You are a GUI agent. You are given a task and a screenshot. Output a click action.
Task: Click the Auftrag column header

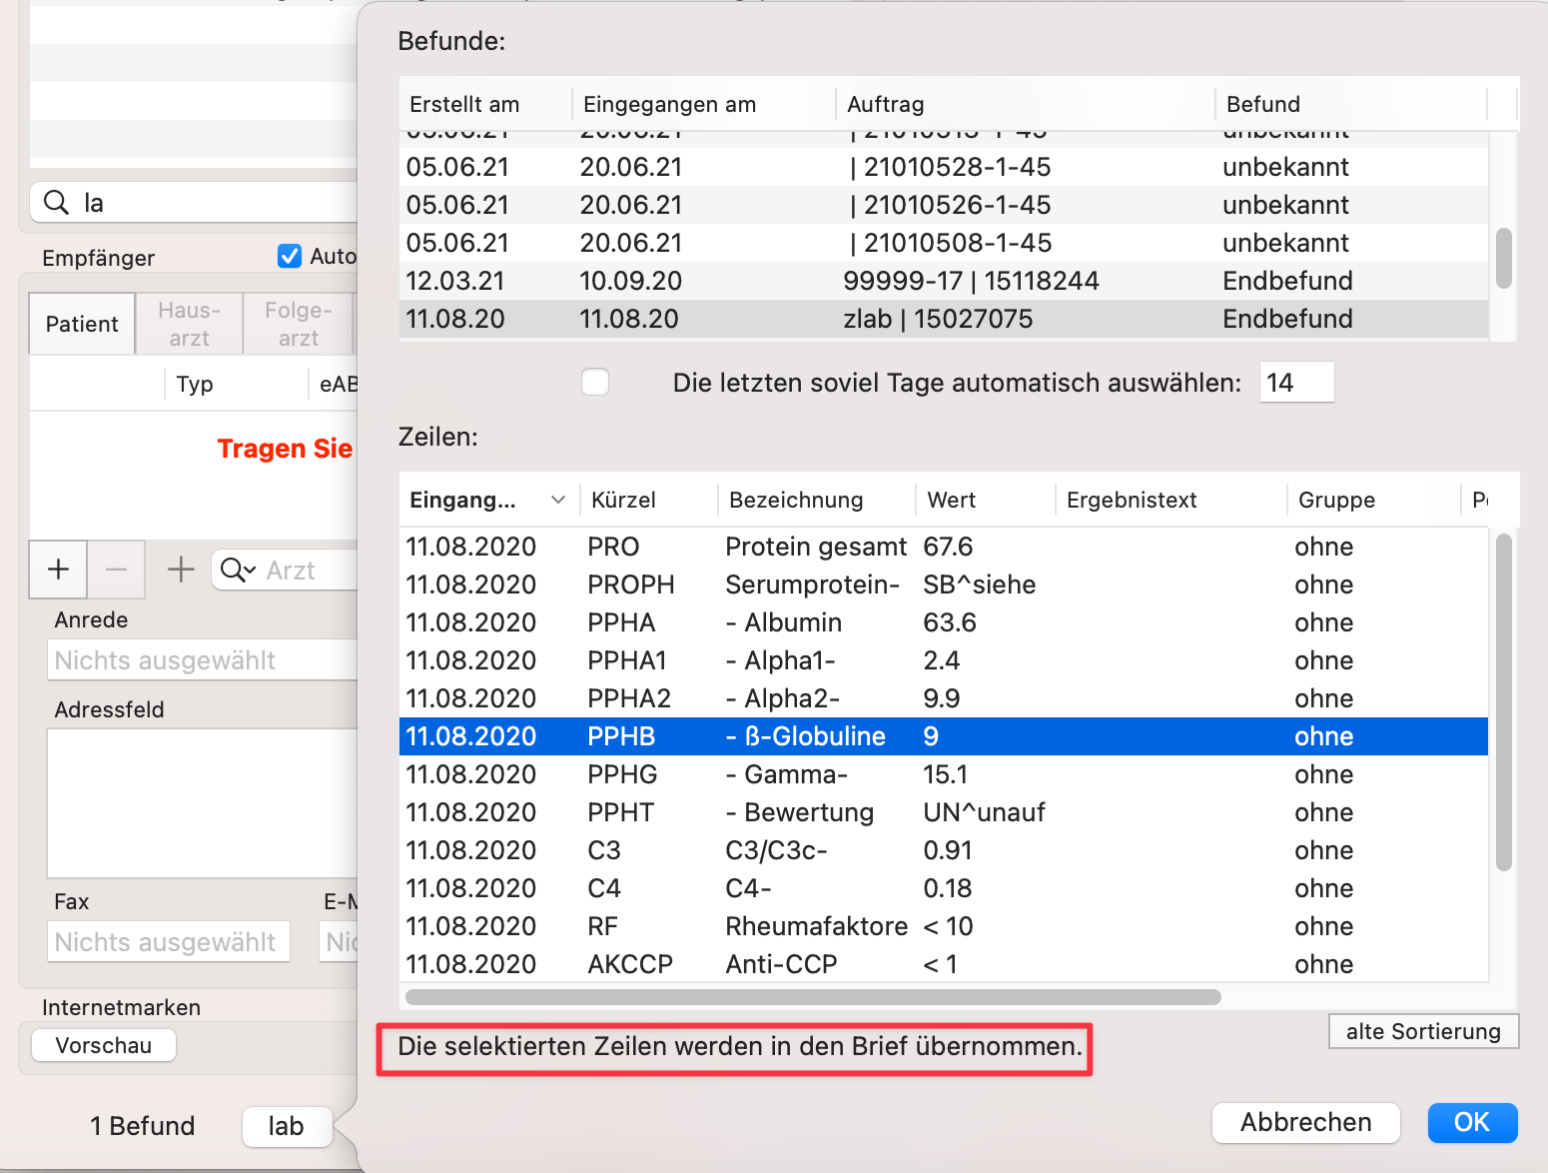(x=1026, y=104)
